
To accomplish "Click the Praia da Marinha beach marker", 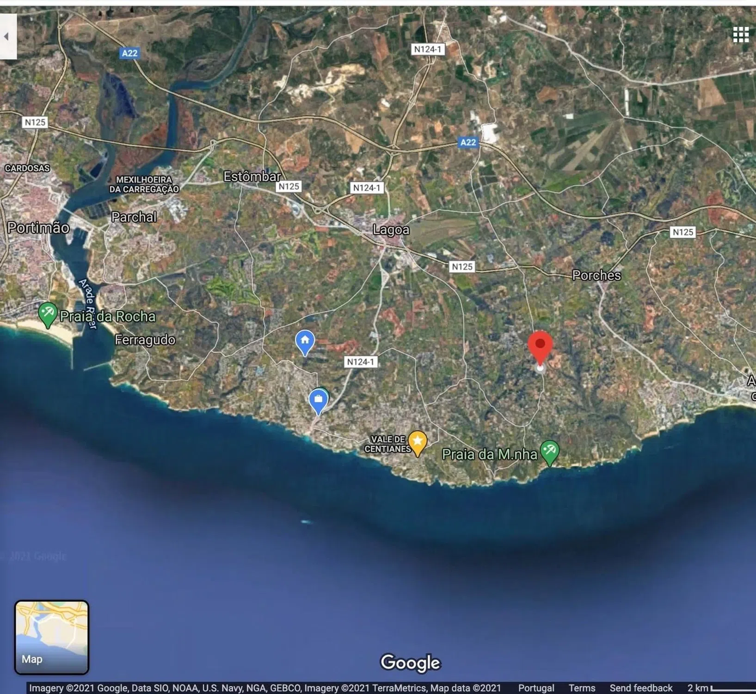I will click(x=549, y=452).
